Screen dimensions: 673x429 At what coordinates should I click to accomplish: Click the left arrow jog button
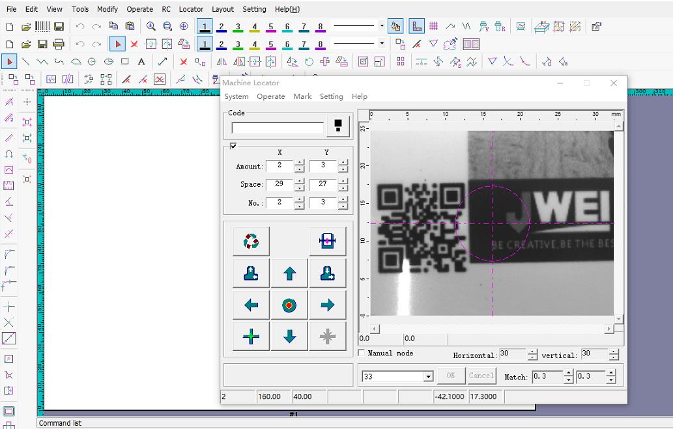[x=251, y=305]
